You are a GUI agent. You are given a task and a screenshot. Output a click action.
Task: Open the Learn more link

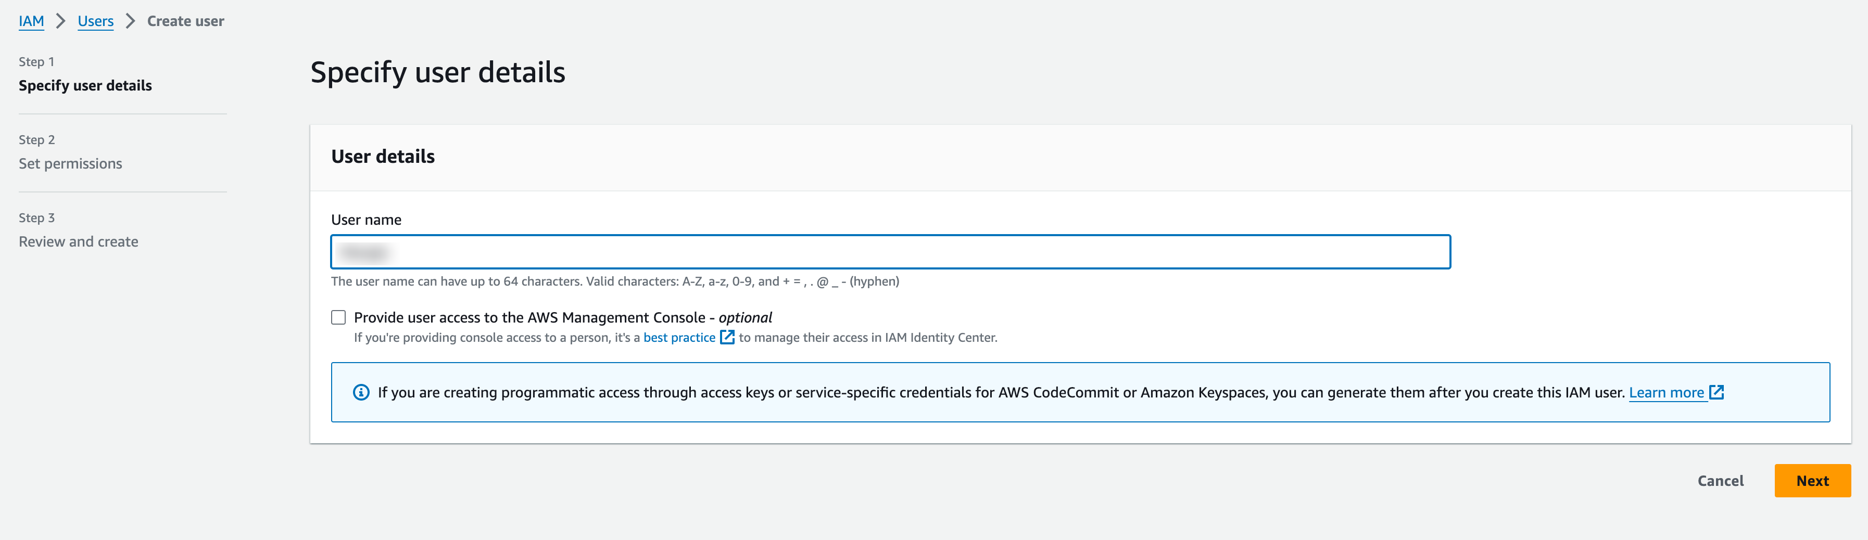pyautogui.click(x=1665, y=392)
